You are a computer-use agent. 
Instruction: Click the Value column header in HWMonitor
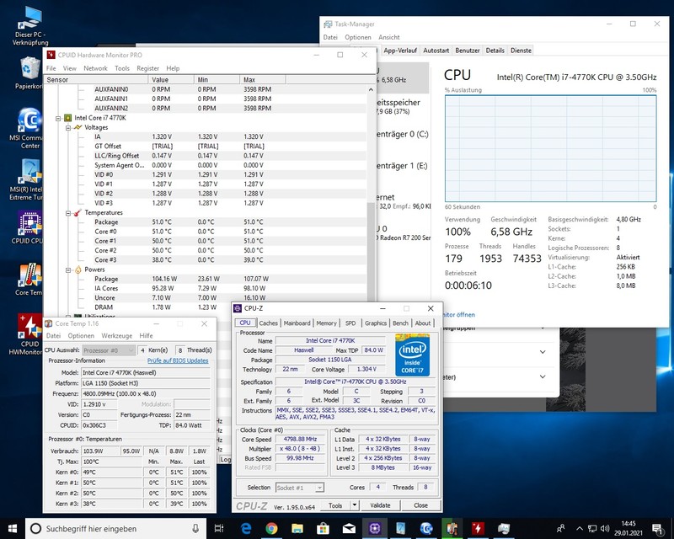pos(171,80)
